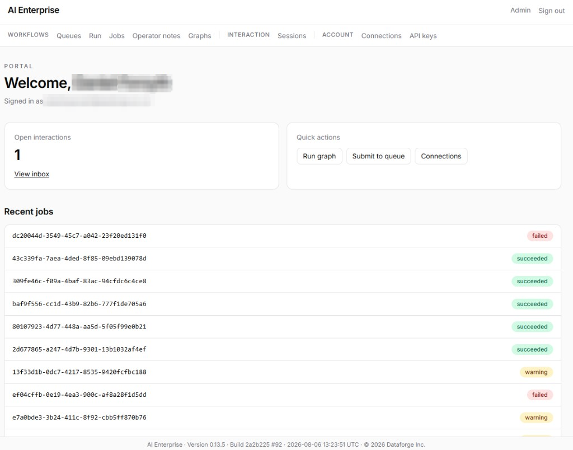The height and width of the screenshot is (450, 573).
Task: Click the Open interactions label
Action: pyautogui.click(x=43, y=138)
